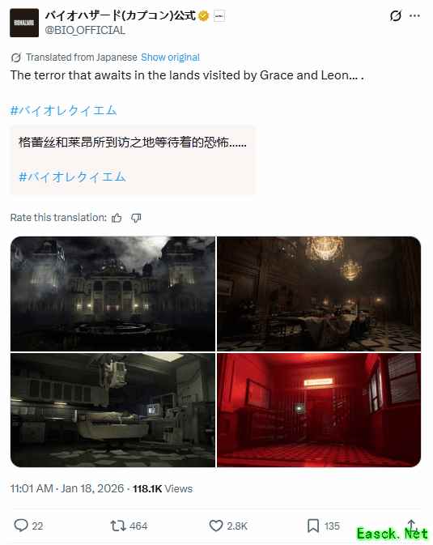Click the gold verified badge
This screenshot has width=433, height=545.
(203, 15)
